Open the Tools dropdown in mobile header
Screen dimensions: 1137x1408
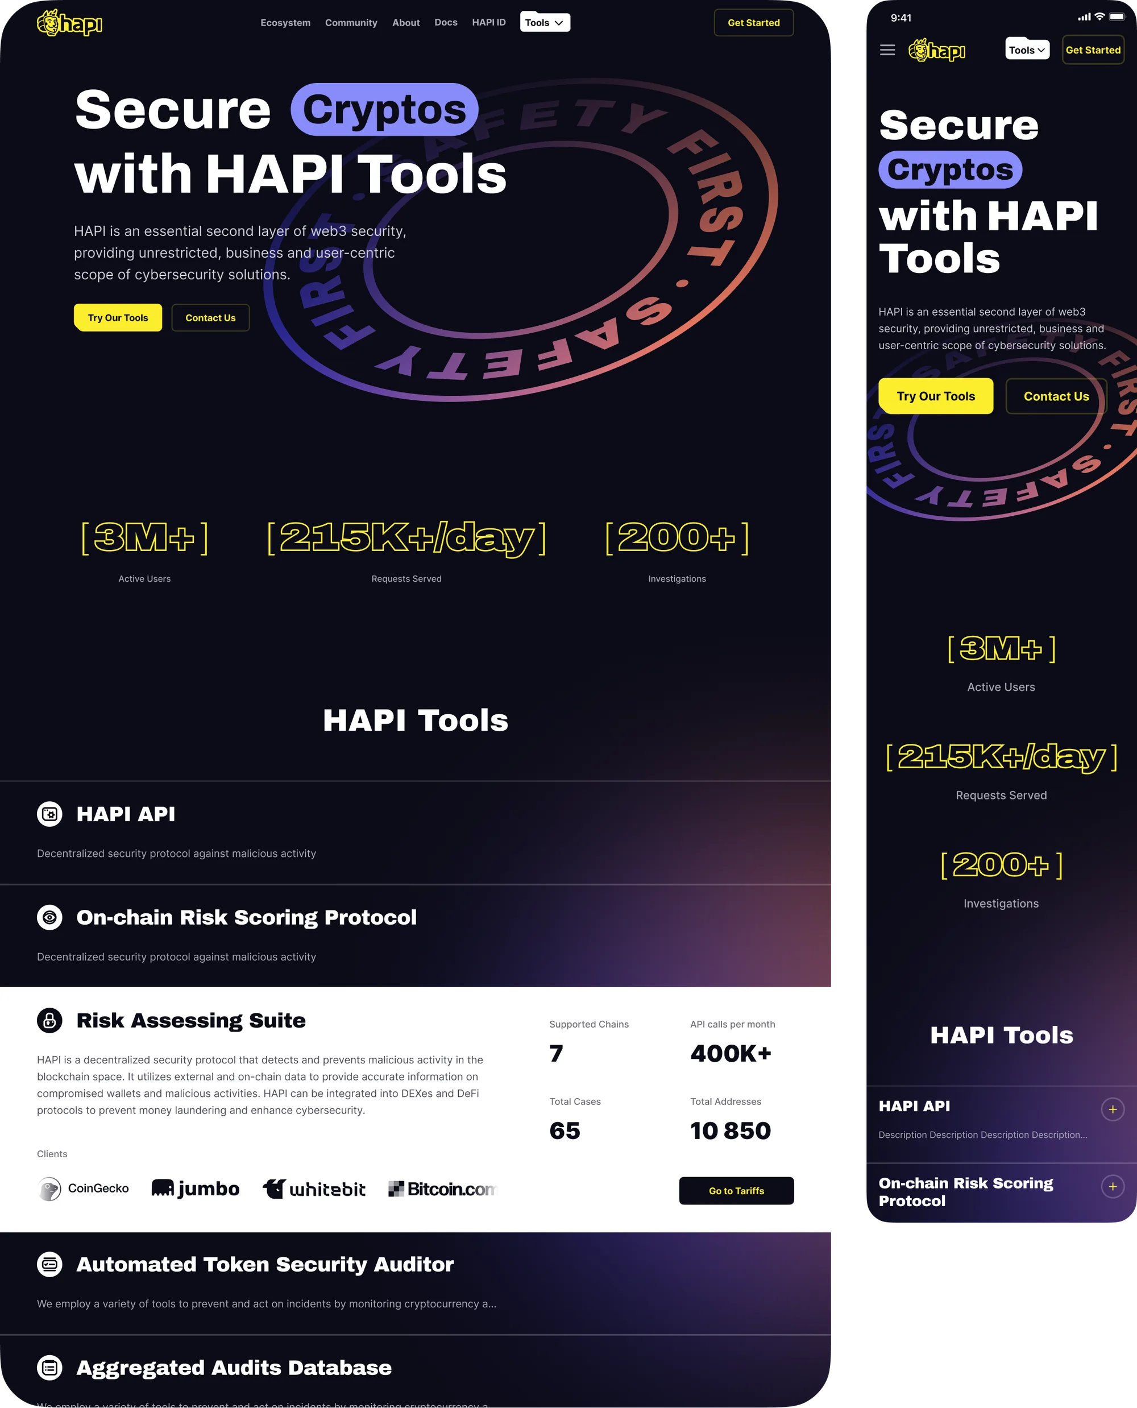tap(1027, 50)
